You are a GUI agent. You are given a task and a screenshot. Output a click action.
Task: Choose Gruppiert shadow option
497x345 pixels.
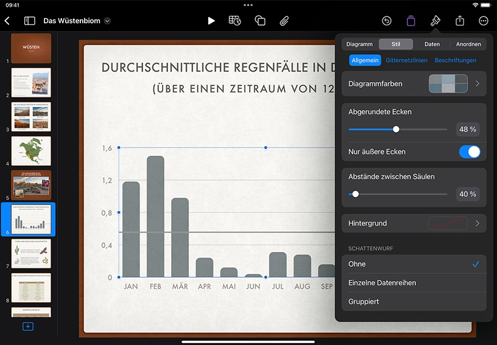click(414, 302)
